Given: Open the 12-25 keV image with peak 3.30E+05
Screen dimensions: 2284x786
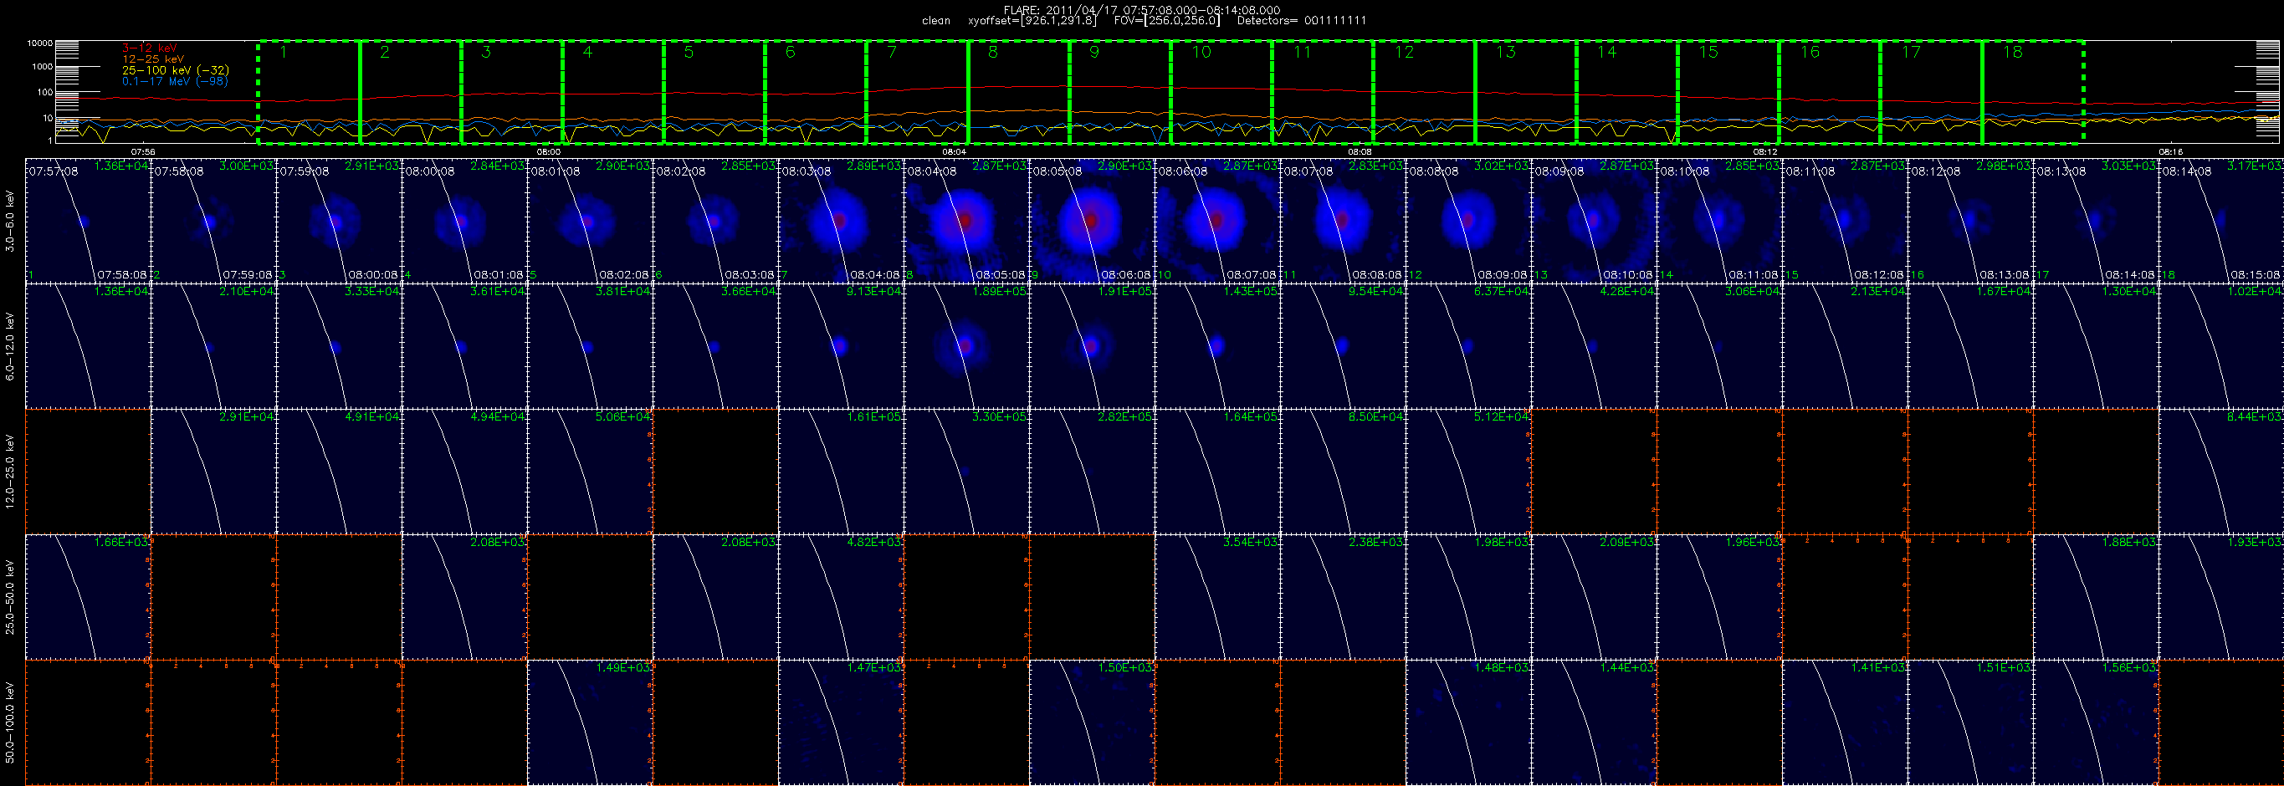Looking at the screenshot, I should [966, 472].
